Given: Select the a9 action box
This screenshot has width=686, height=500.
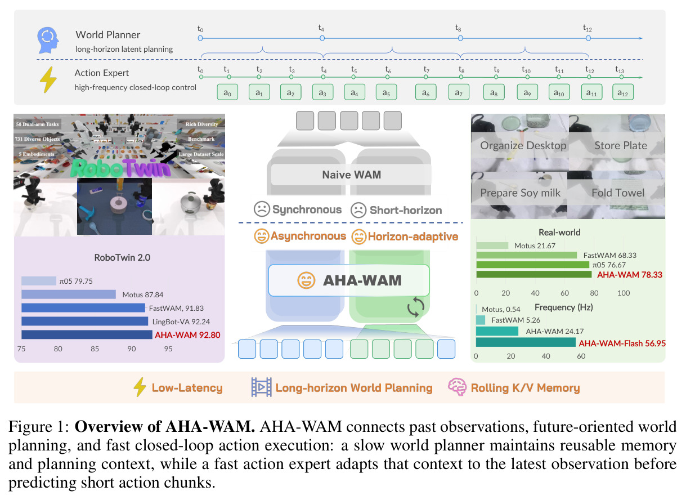Looking at the screenshot, I should tap(528, 93).
